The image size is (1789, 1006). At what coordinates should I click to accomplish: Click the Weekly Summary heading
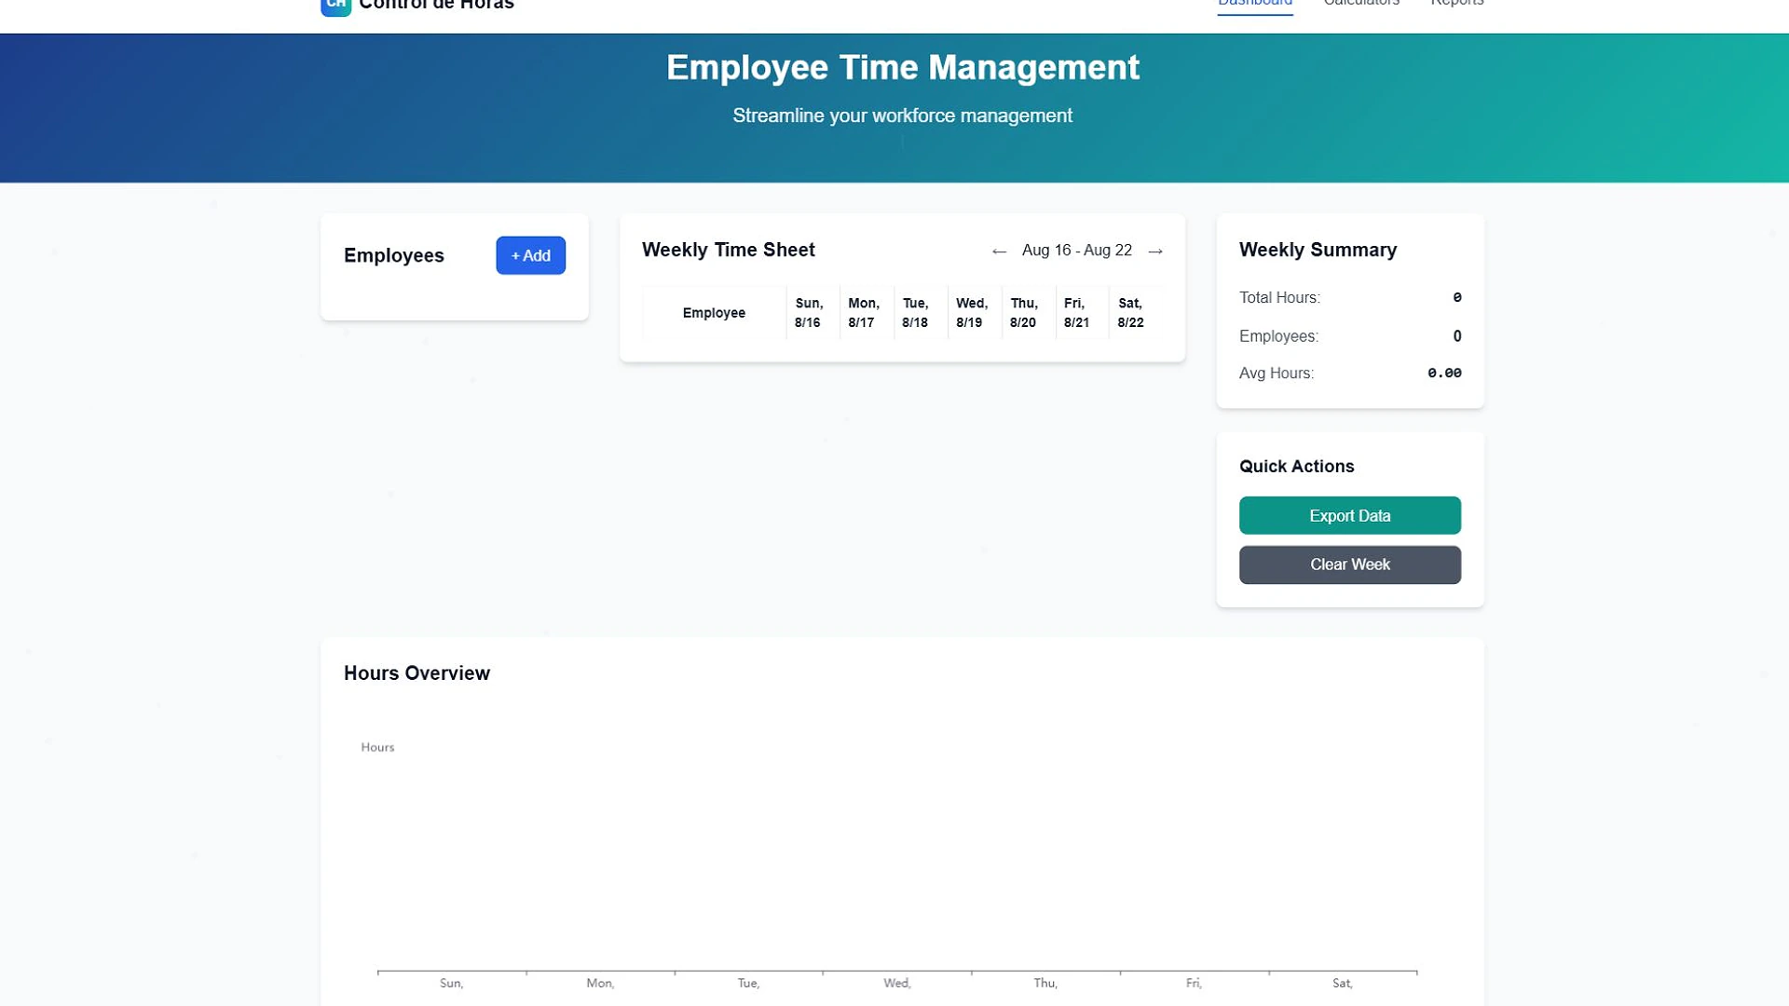(x=1318, y=250)
